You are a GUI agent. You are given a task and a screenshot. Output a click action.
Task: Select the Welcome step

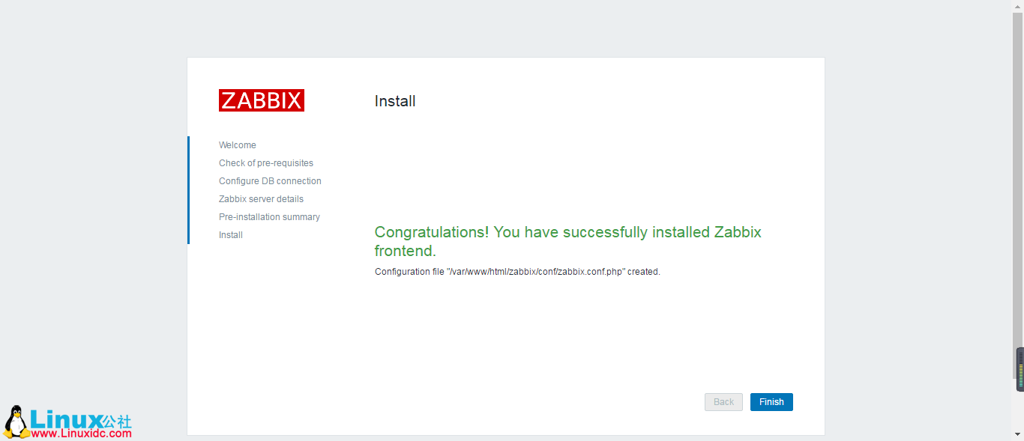click(x=237, y=145)
